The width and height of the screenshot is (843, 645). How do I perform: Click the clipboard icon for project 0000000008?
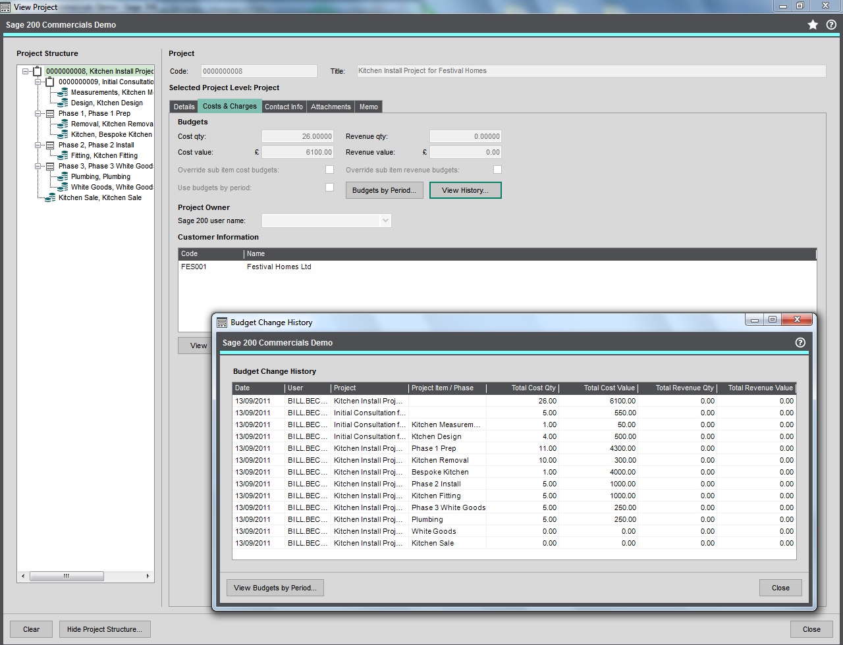click(x=36, y=70)
